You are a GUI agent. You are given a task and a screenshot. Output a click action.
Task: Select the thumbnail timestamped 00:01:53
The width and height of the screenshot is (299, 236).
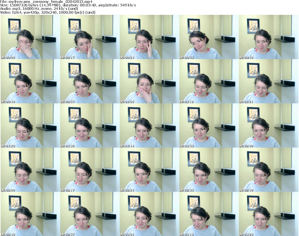point(209,126)
